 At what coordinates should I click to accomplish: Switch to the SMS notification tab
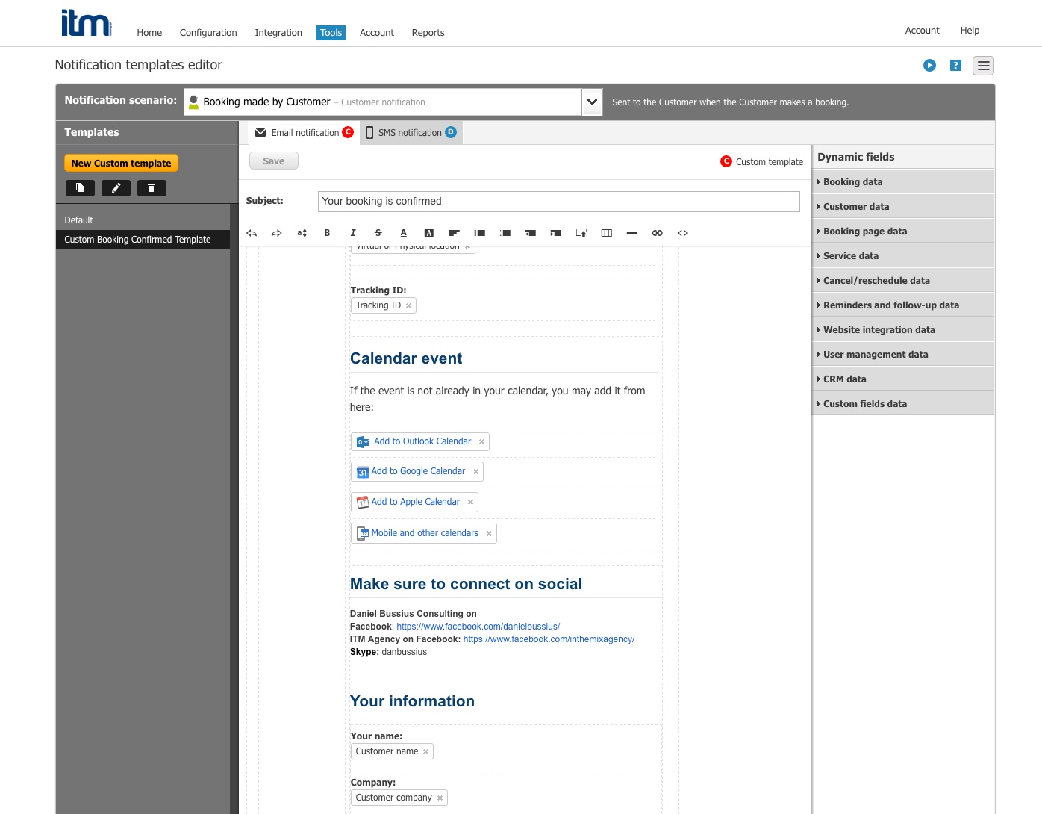[x=411, y=132]
